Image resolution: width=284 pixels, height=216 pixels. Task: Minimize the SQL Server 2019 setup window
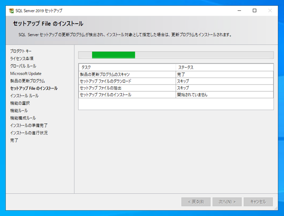[239, 11]
